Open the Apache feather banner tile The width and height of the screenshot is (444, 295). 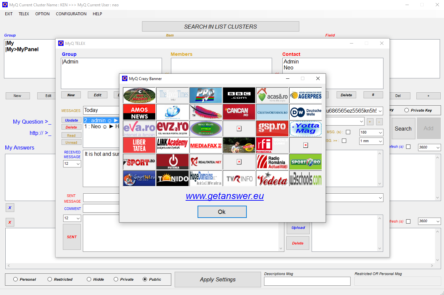tap(206, 112)
